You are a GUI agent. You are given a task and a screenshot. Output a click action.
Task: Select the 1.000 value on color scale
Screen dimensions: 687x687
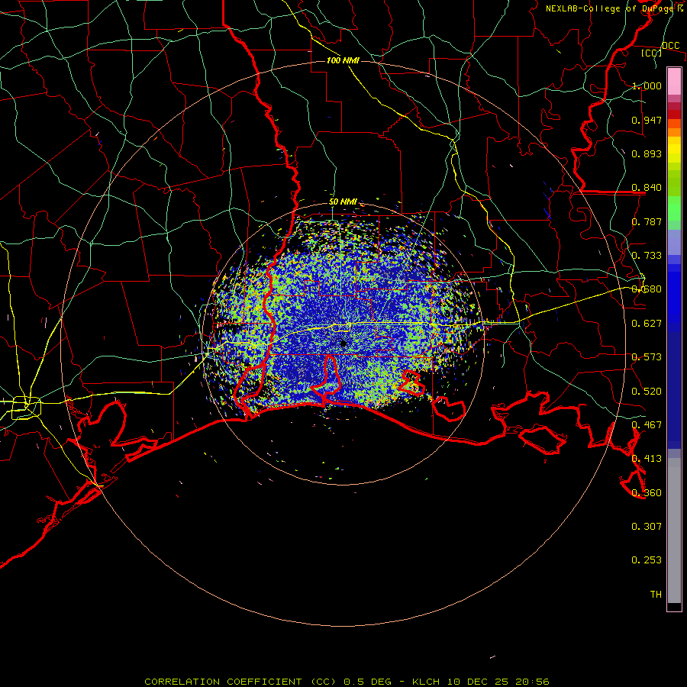(x=647, y=85)
